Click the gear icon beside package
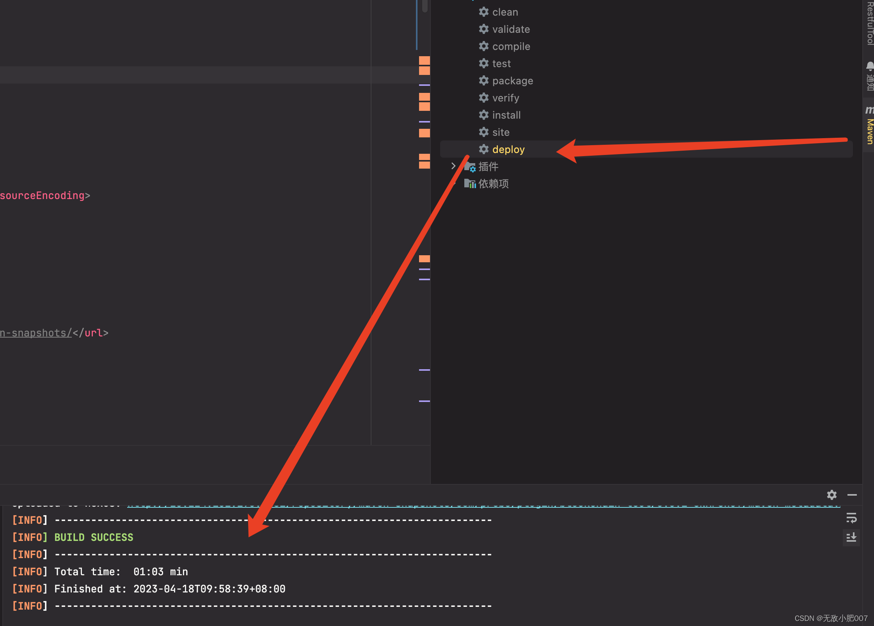 (484, 81)
